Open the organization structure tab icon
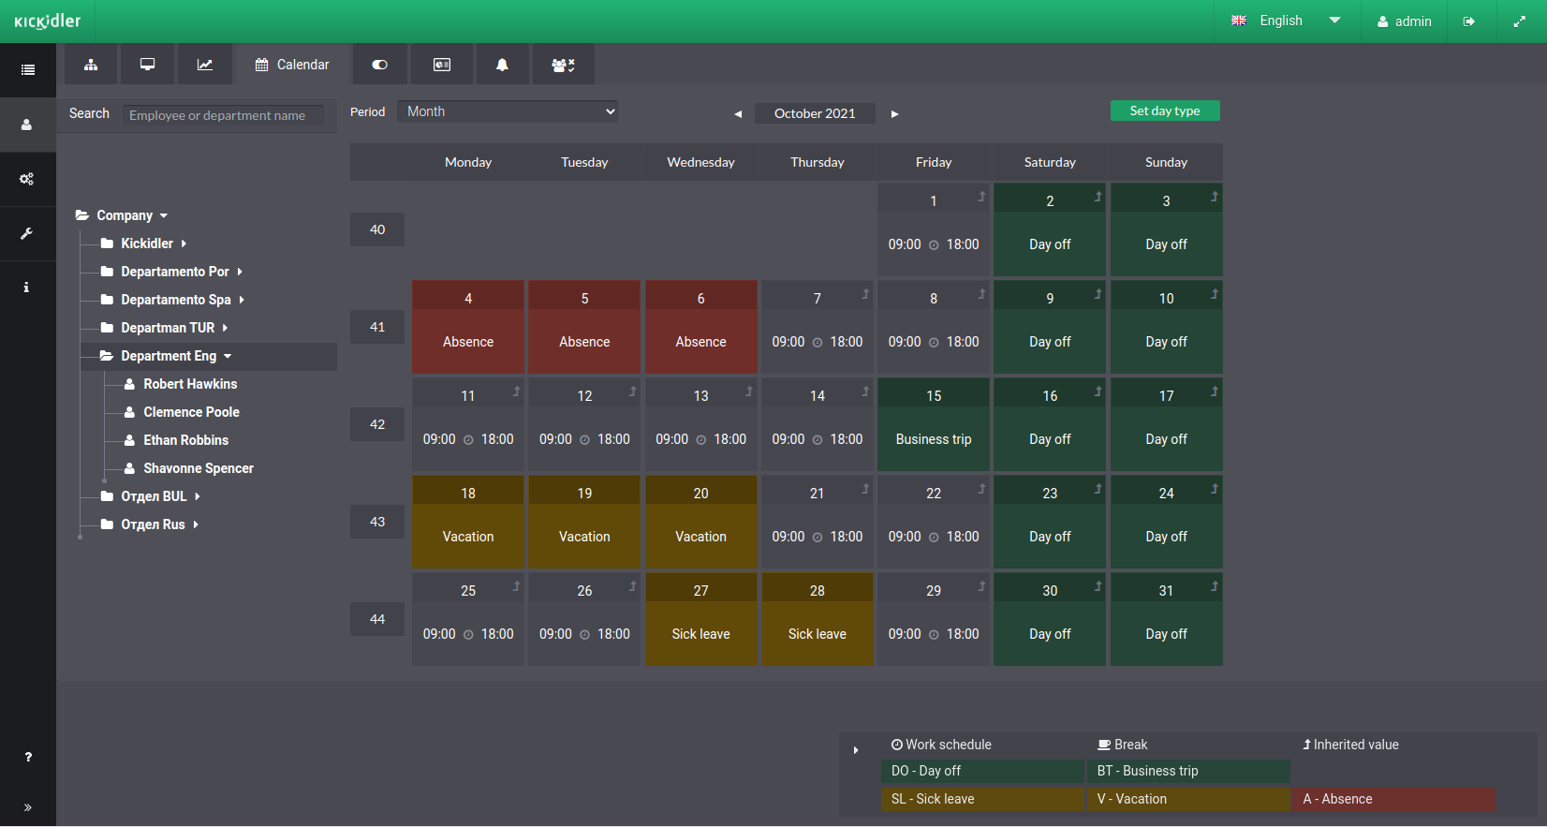The image size is (1547, 827). click(x=91, y=65)
